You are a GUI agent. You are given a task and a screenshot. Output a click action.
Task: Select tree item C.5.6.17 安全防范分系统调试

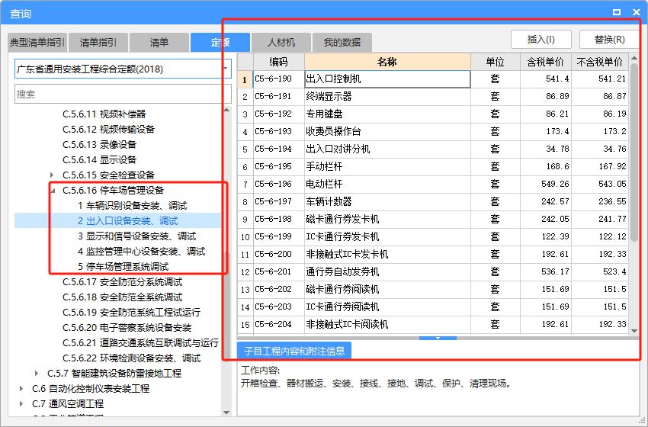coord(122,282)
